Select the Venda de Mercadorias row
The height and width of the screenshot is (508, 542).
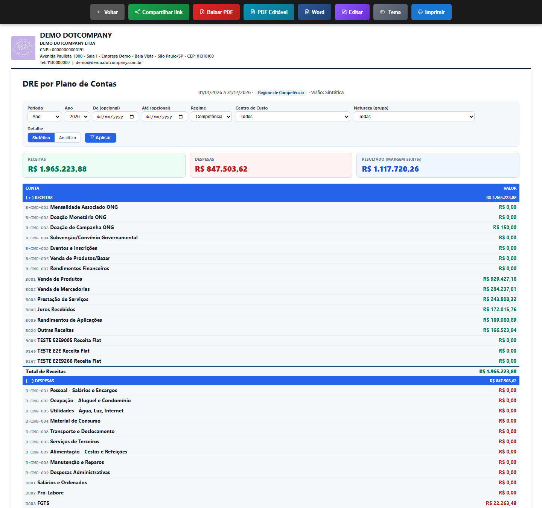coord(271,289)
